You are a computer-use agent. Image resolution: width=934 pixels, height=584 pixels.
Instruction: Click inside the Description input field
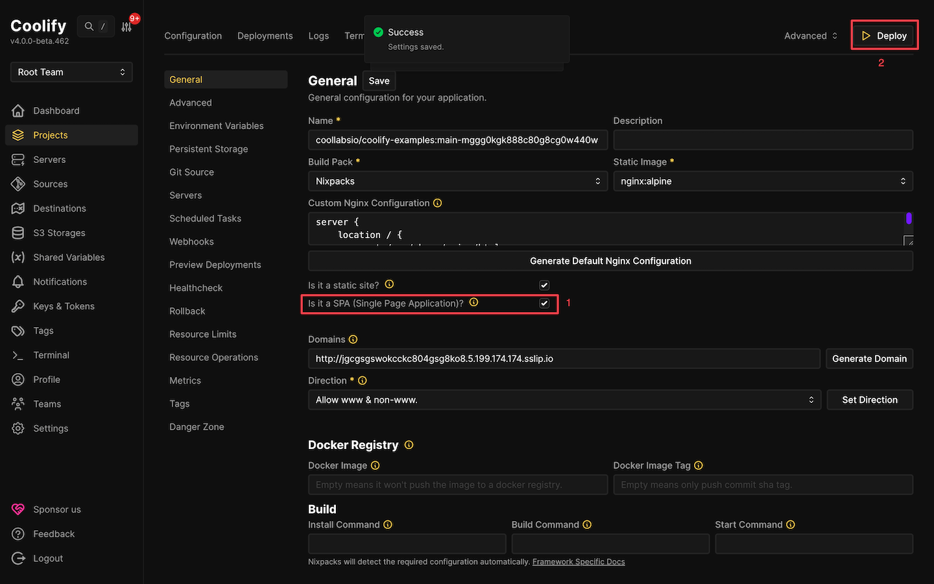point(763,140)
